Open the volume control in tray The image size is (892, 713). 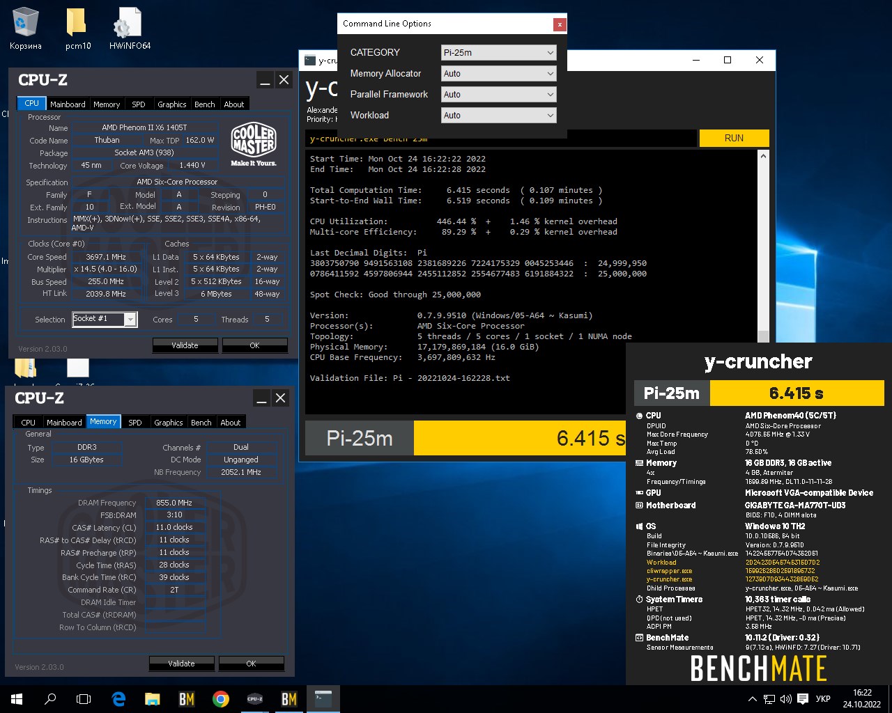tap(786, 699)
